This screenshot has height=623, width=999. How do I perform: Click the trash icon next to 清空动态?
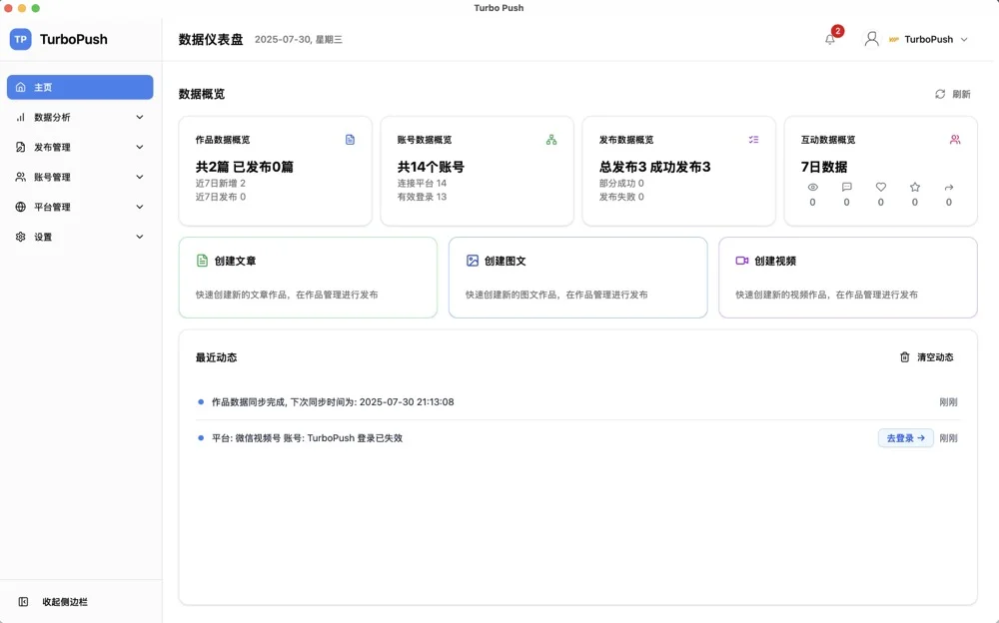pyautogui.click(x=904, y=356)
